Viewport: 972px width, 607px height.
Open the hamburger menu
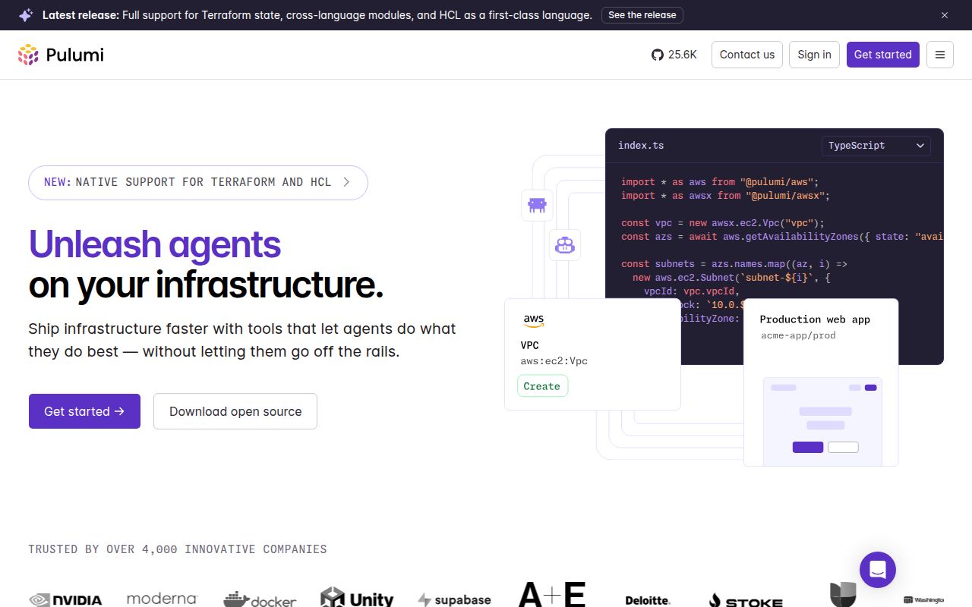pos(940,55)
